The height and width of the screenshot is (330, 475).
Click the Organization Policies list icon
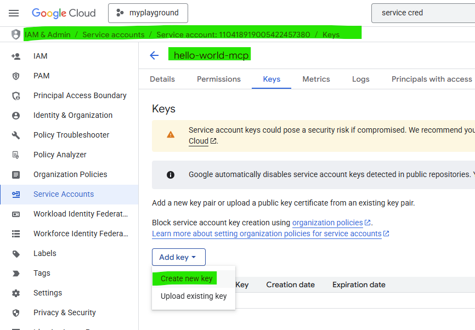16,174
